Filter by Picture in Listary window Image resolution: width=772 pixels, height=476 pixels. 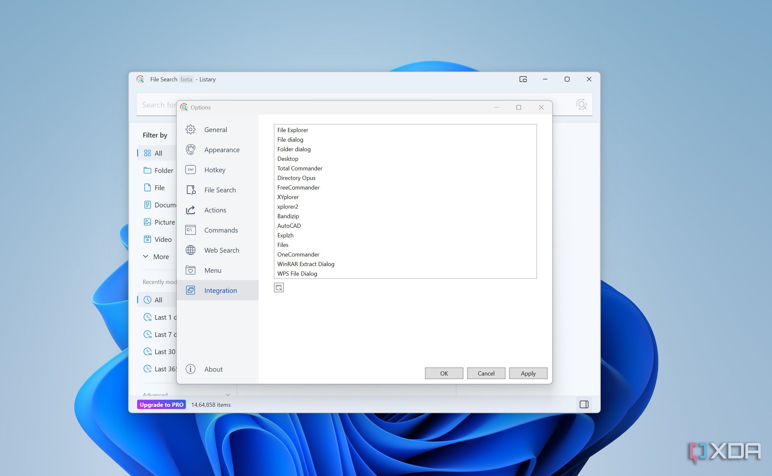click(x=159, y=222)
